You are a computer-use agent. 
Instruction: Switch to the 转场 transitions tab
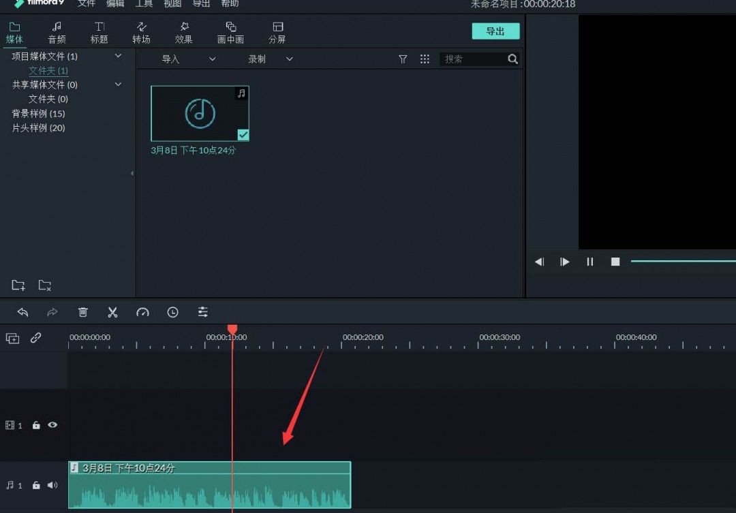(141, 32)
